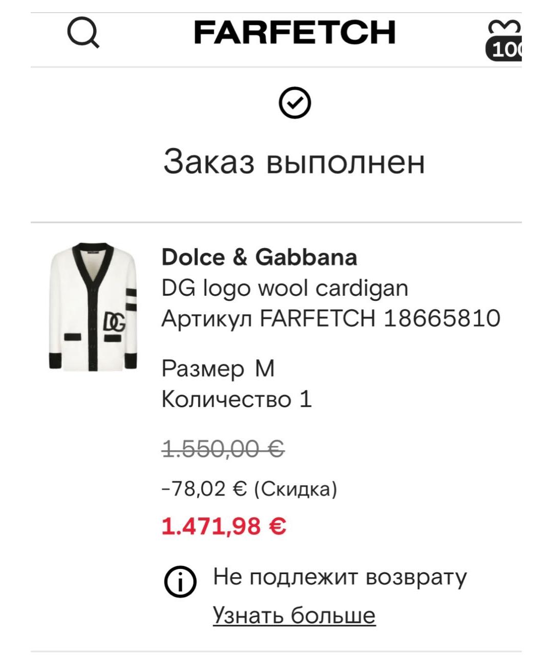
Task: Tap the info icon beside return notice
Action: point(180,582)
